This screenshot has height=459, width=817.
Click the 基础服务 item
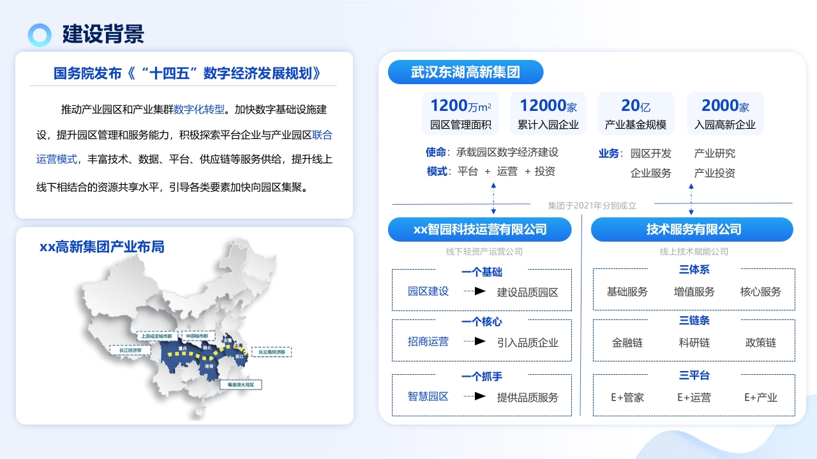pyautogui.click(x=627, y=291)
